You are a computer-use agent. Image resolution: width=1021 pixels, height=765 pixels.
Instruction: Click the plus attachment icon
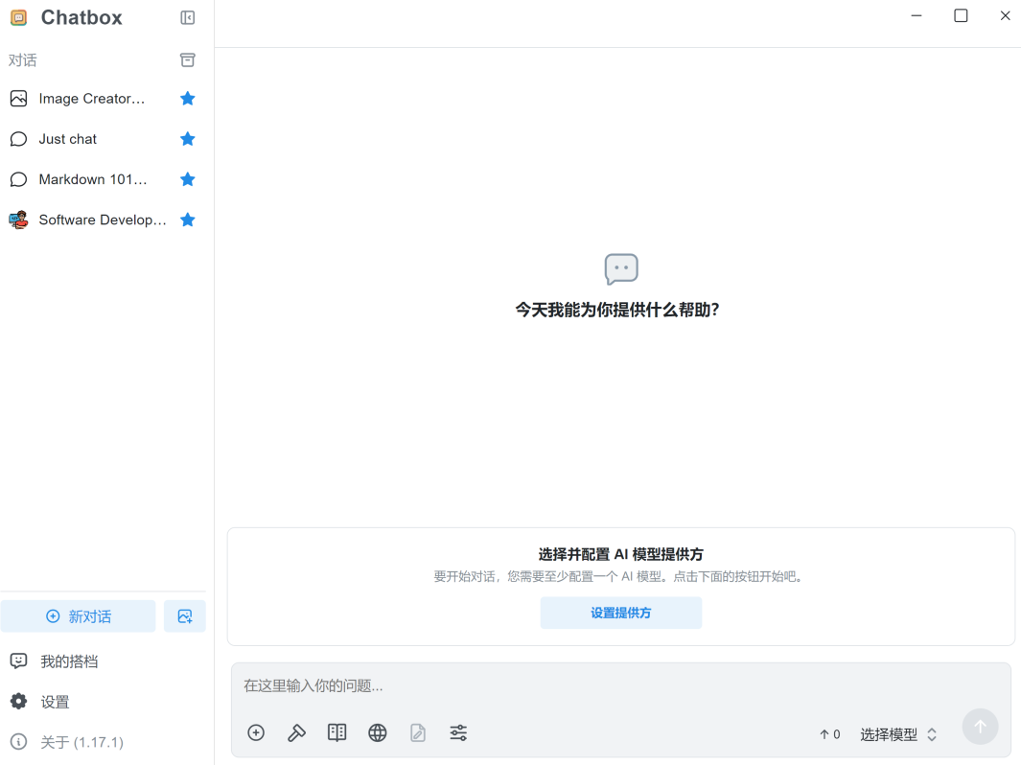pos(256,733)
